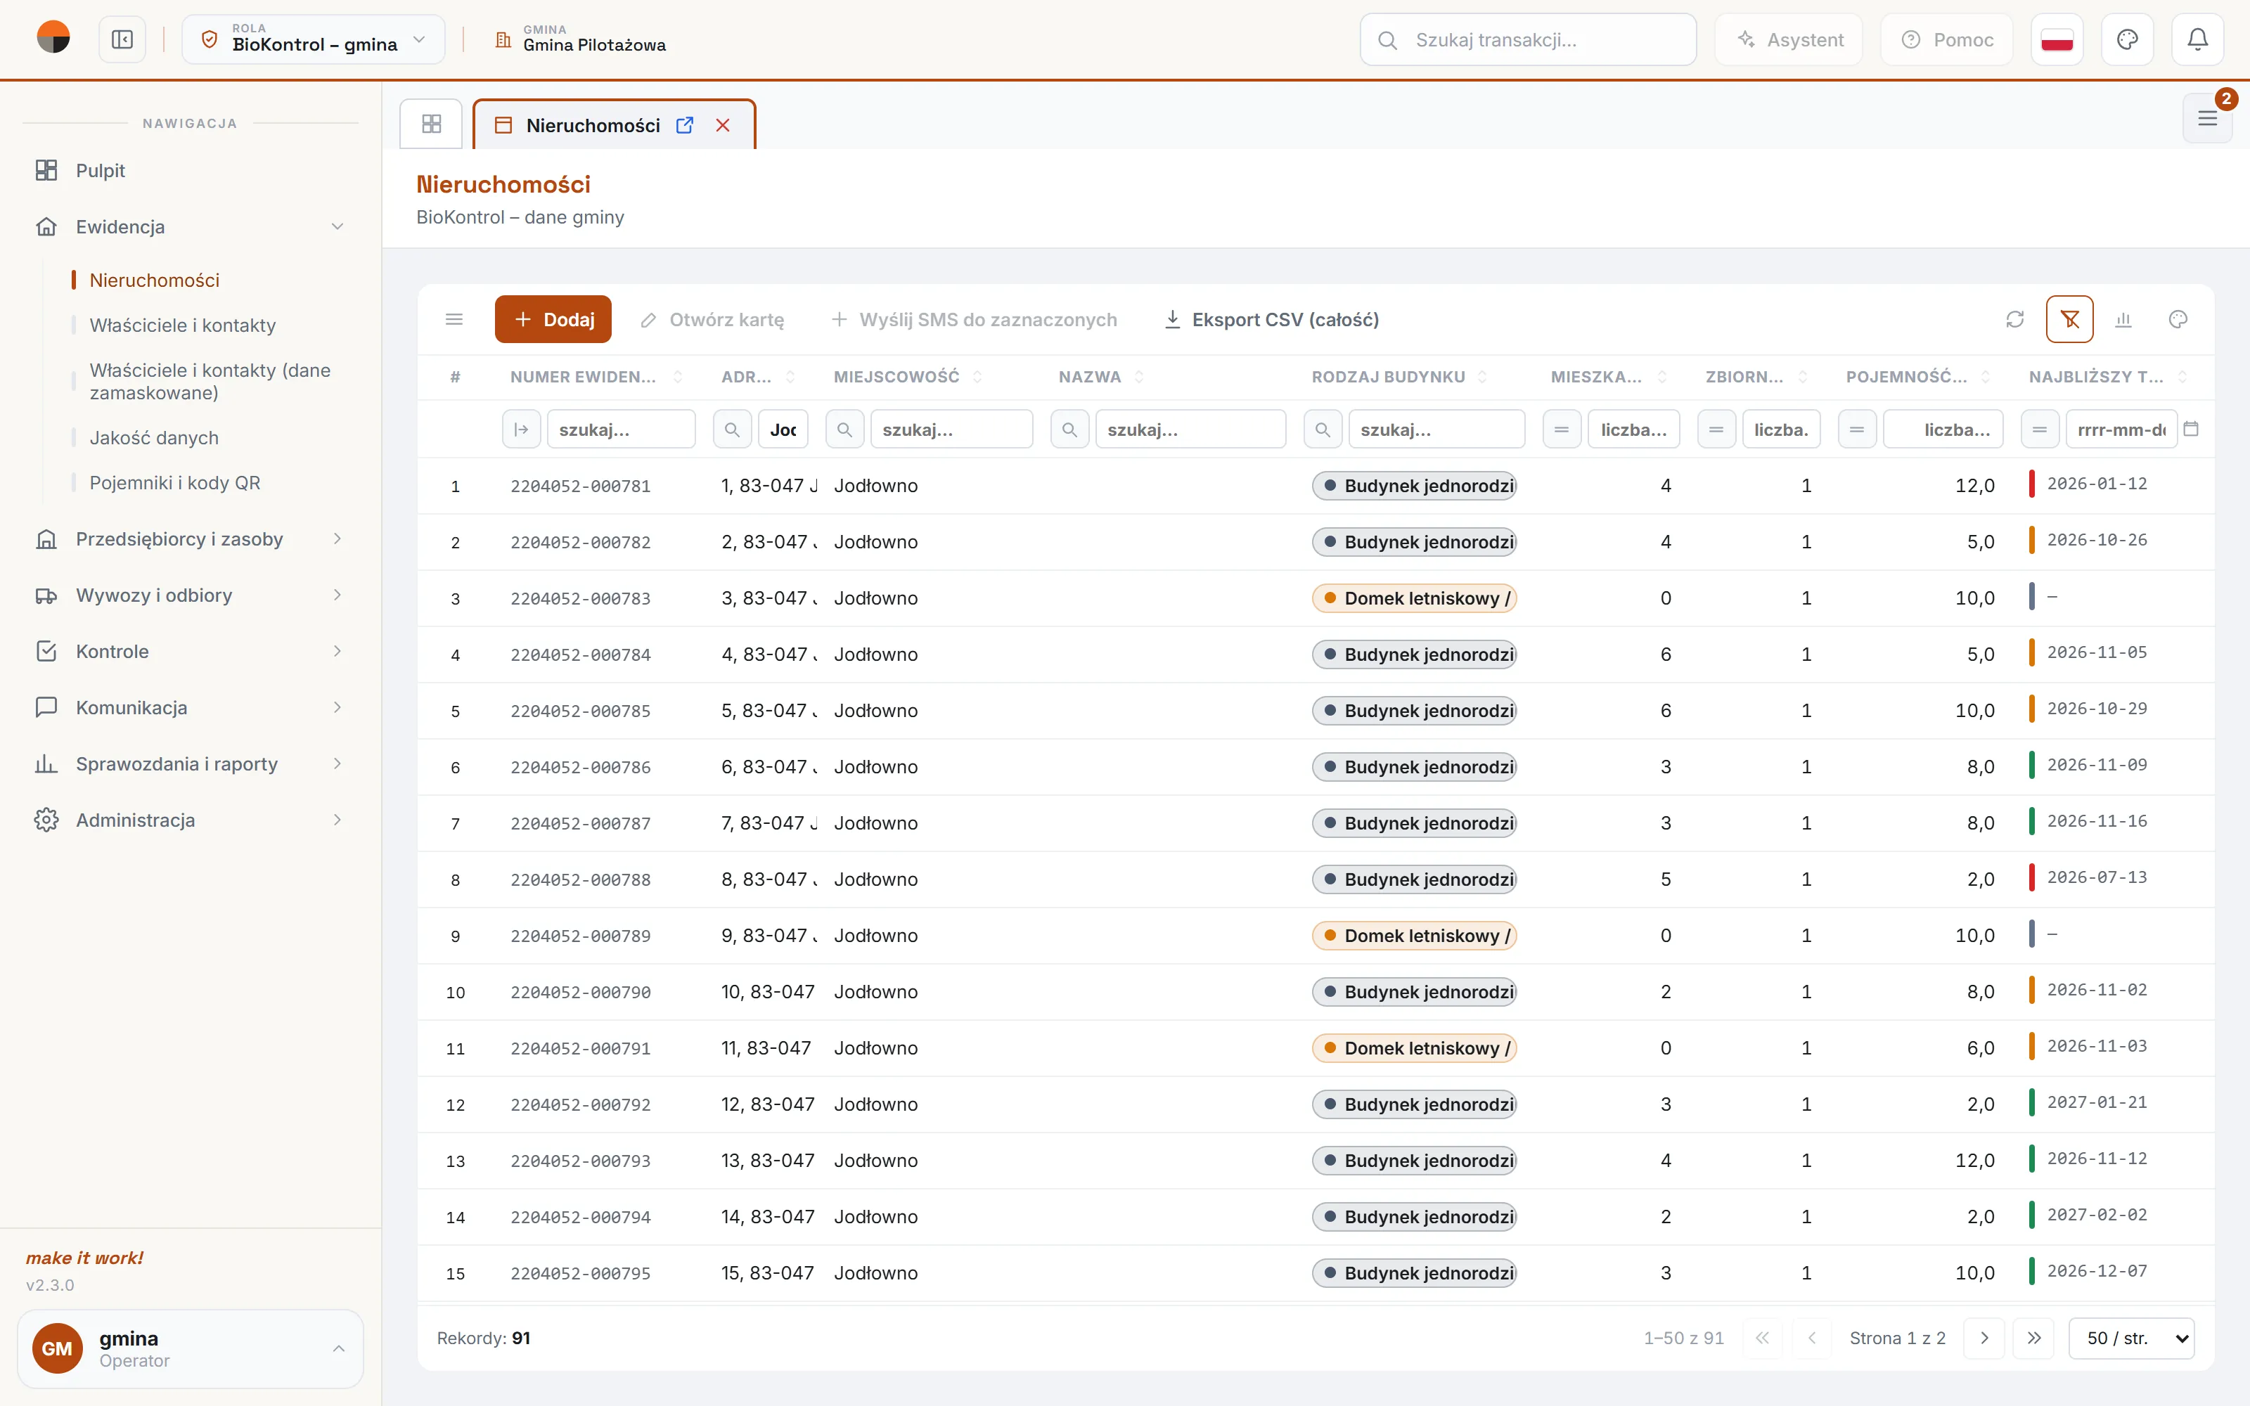Viewport: 2250px width, 1406px height.
Task: Click the search icon for Nazwa filter
Action: 1069,430
